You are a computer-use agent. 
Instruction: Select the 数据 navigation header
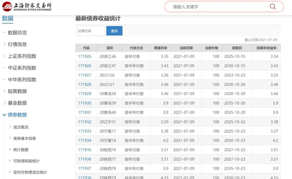(x=8, y=18)
